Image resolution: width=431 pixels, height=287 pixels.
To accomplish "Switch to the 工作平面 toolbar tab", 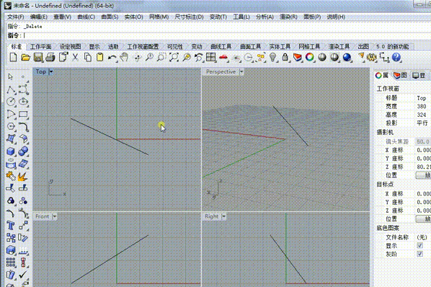I will coord(40,46).
